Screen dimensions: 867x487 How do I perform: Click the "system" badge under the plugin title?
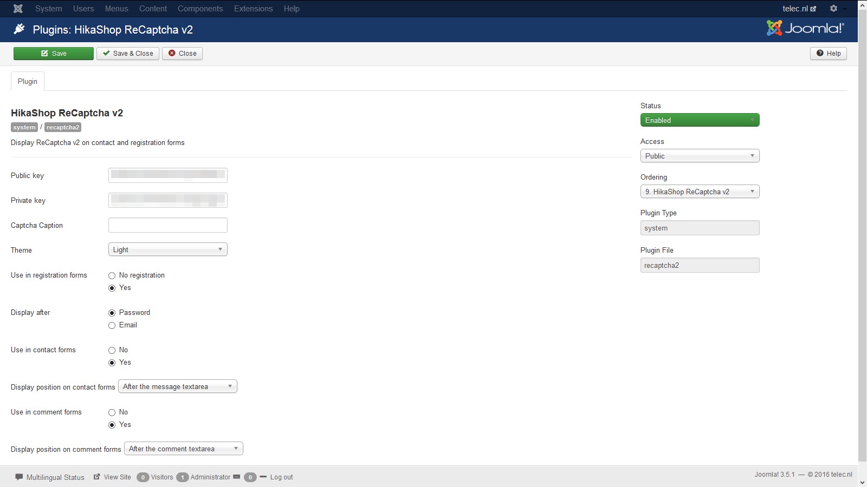pos(24,127)
